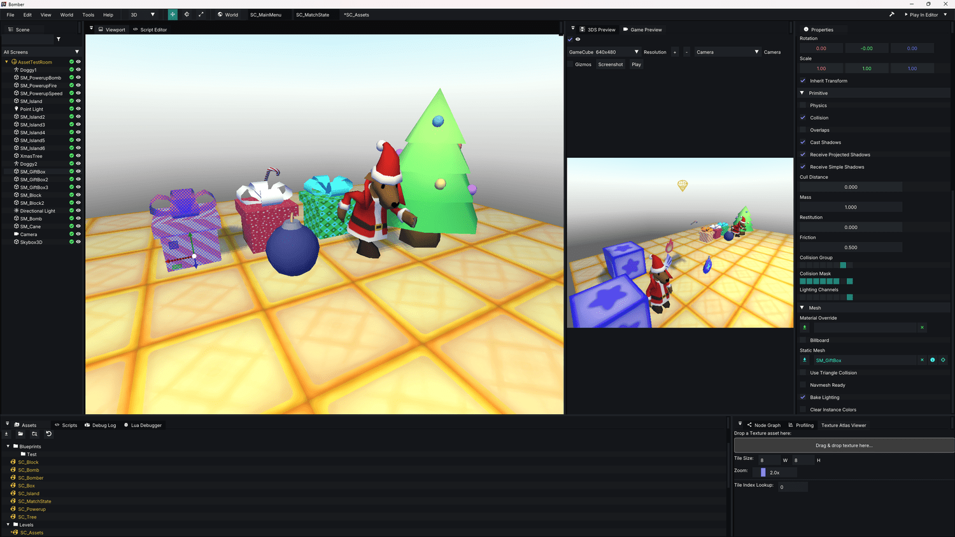
Task: Uncheck the Cast Shadows checkbox
Action: point(803,143)
